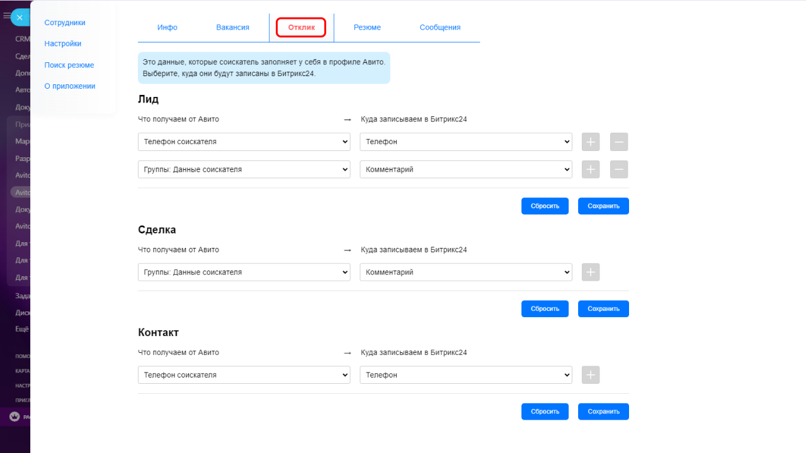Click plus icon in the Контакт section
The width and height of the screenshot is (806, 453).
591,375
